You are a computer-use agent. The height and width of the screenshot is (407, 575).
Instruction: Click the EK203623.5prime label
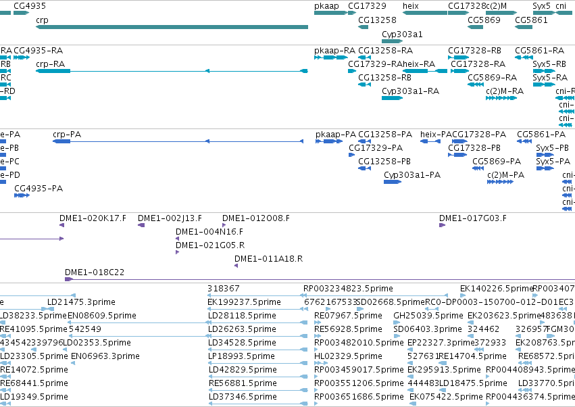[x=505, y=316]
